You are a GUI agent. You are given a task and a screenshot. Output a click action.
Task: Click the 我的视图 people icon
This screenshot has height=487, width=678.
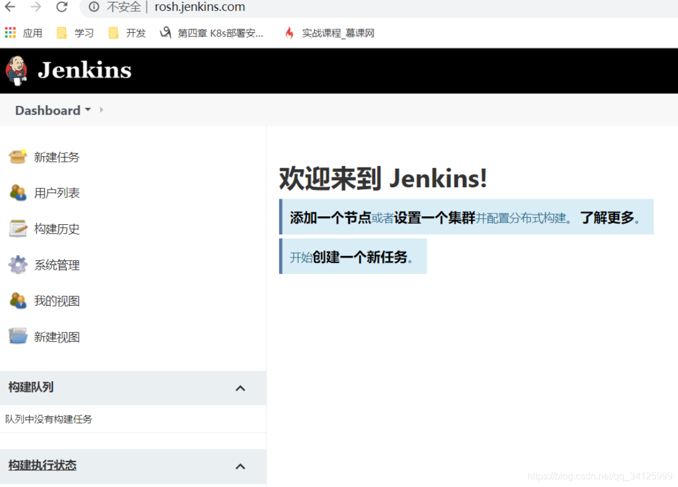point(18,301)
